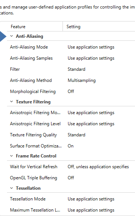
Task: Open Anti-Aliasing Samples setting value
Action: point(91,58)
